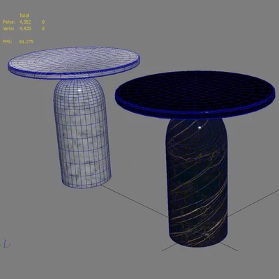Click the frame rate value "61.275"
This screenshot has height=279, width=279.
27,42
